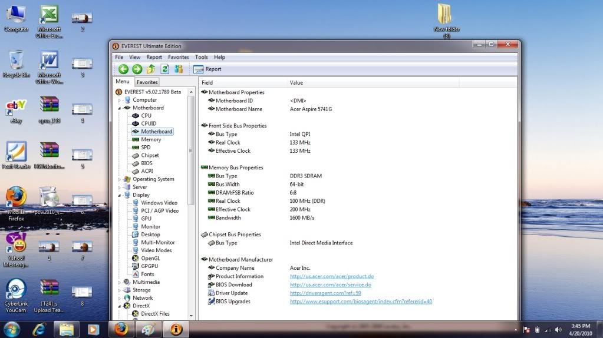Open the driveragent.com Driver Update link
The image size is (603, 338).
pyautogui.click(x=325, y=293)
